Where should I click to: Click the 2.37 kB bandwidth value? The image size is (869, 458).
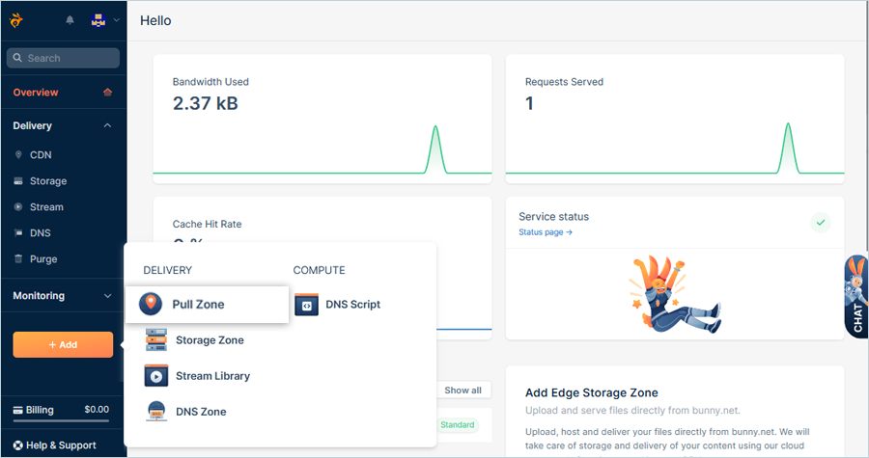(x=205, y=103)
